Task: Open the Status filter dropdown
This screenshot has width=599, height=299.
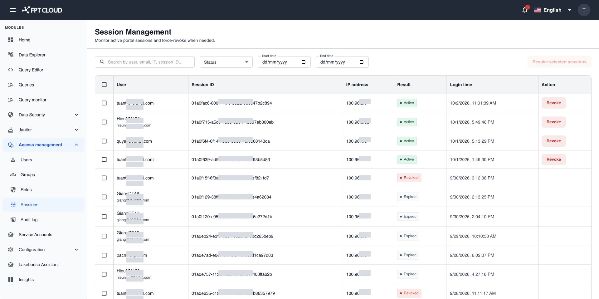Action: (x=226, y=62)
